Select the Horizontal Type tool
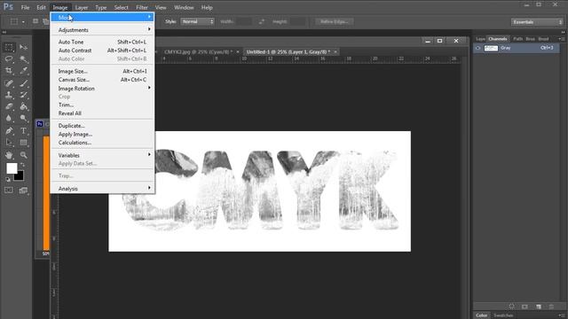568x319 pixels. (24, 130)
